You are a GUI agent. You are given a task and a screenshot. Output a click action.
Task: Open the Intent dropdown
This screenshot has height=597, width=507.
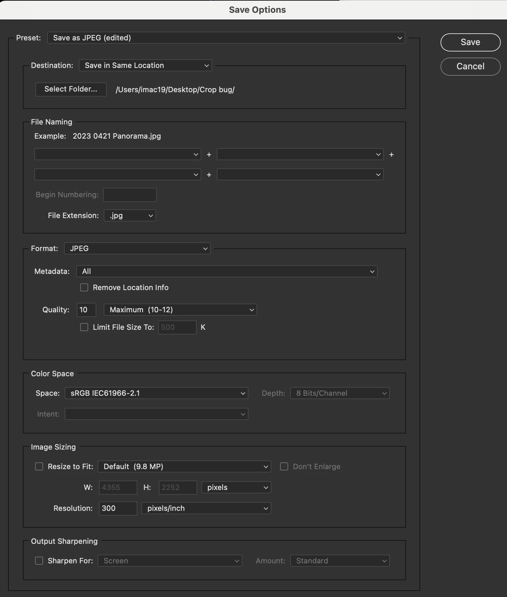coord(156,414)
